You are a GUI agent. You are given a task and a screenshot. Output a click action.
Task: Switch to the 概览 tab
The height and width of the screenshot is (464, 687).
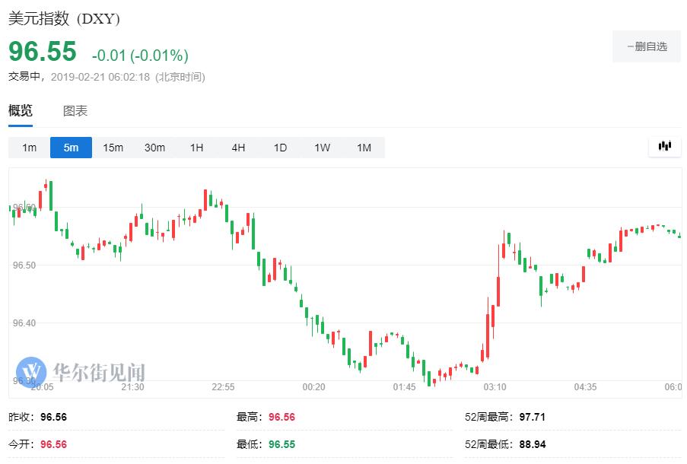point(21,111)
